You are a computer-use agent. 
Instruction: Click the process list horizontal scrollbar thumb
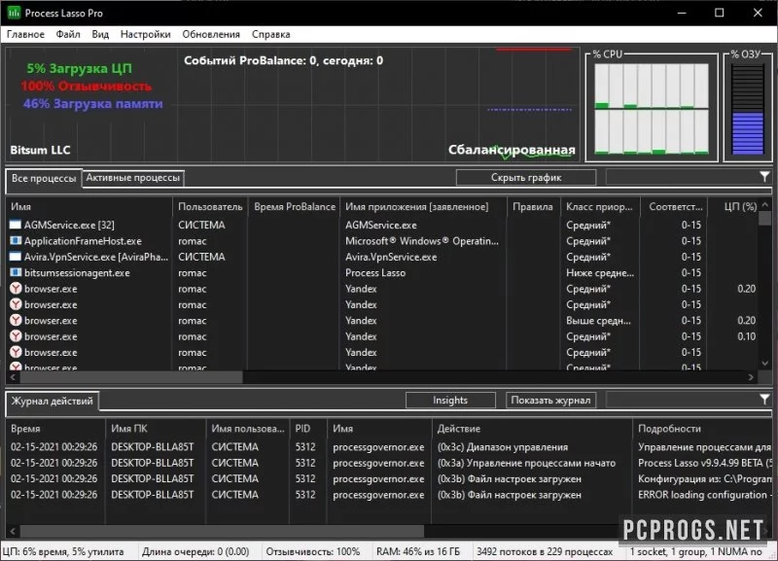tap(131, 377)
